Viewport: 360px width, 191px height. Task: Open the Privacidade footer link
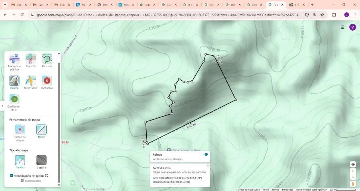tap(287, 190)
